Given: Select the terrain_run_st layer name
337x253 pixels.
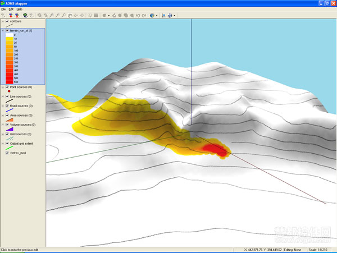Looking at the screenshot, I should tap(21, 31).
